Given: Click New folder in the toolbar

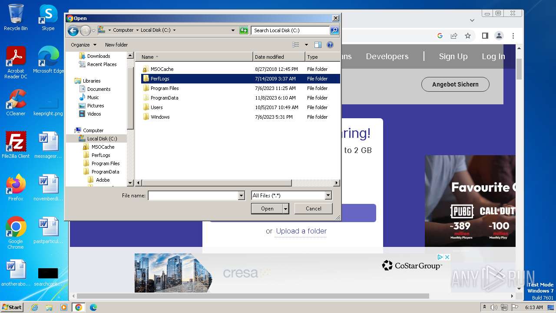Looking at the screenshot, I should pos(116,45).
